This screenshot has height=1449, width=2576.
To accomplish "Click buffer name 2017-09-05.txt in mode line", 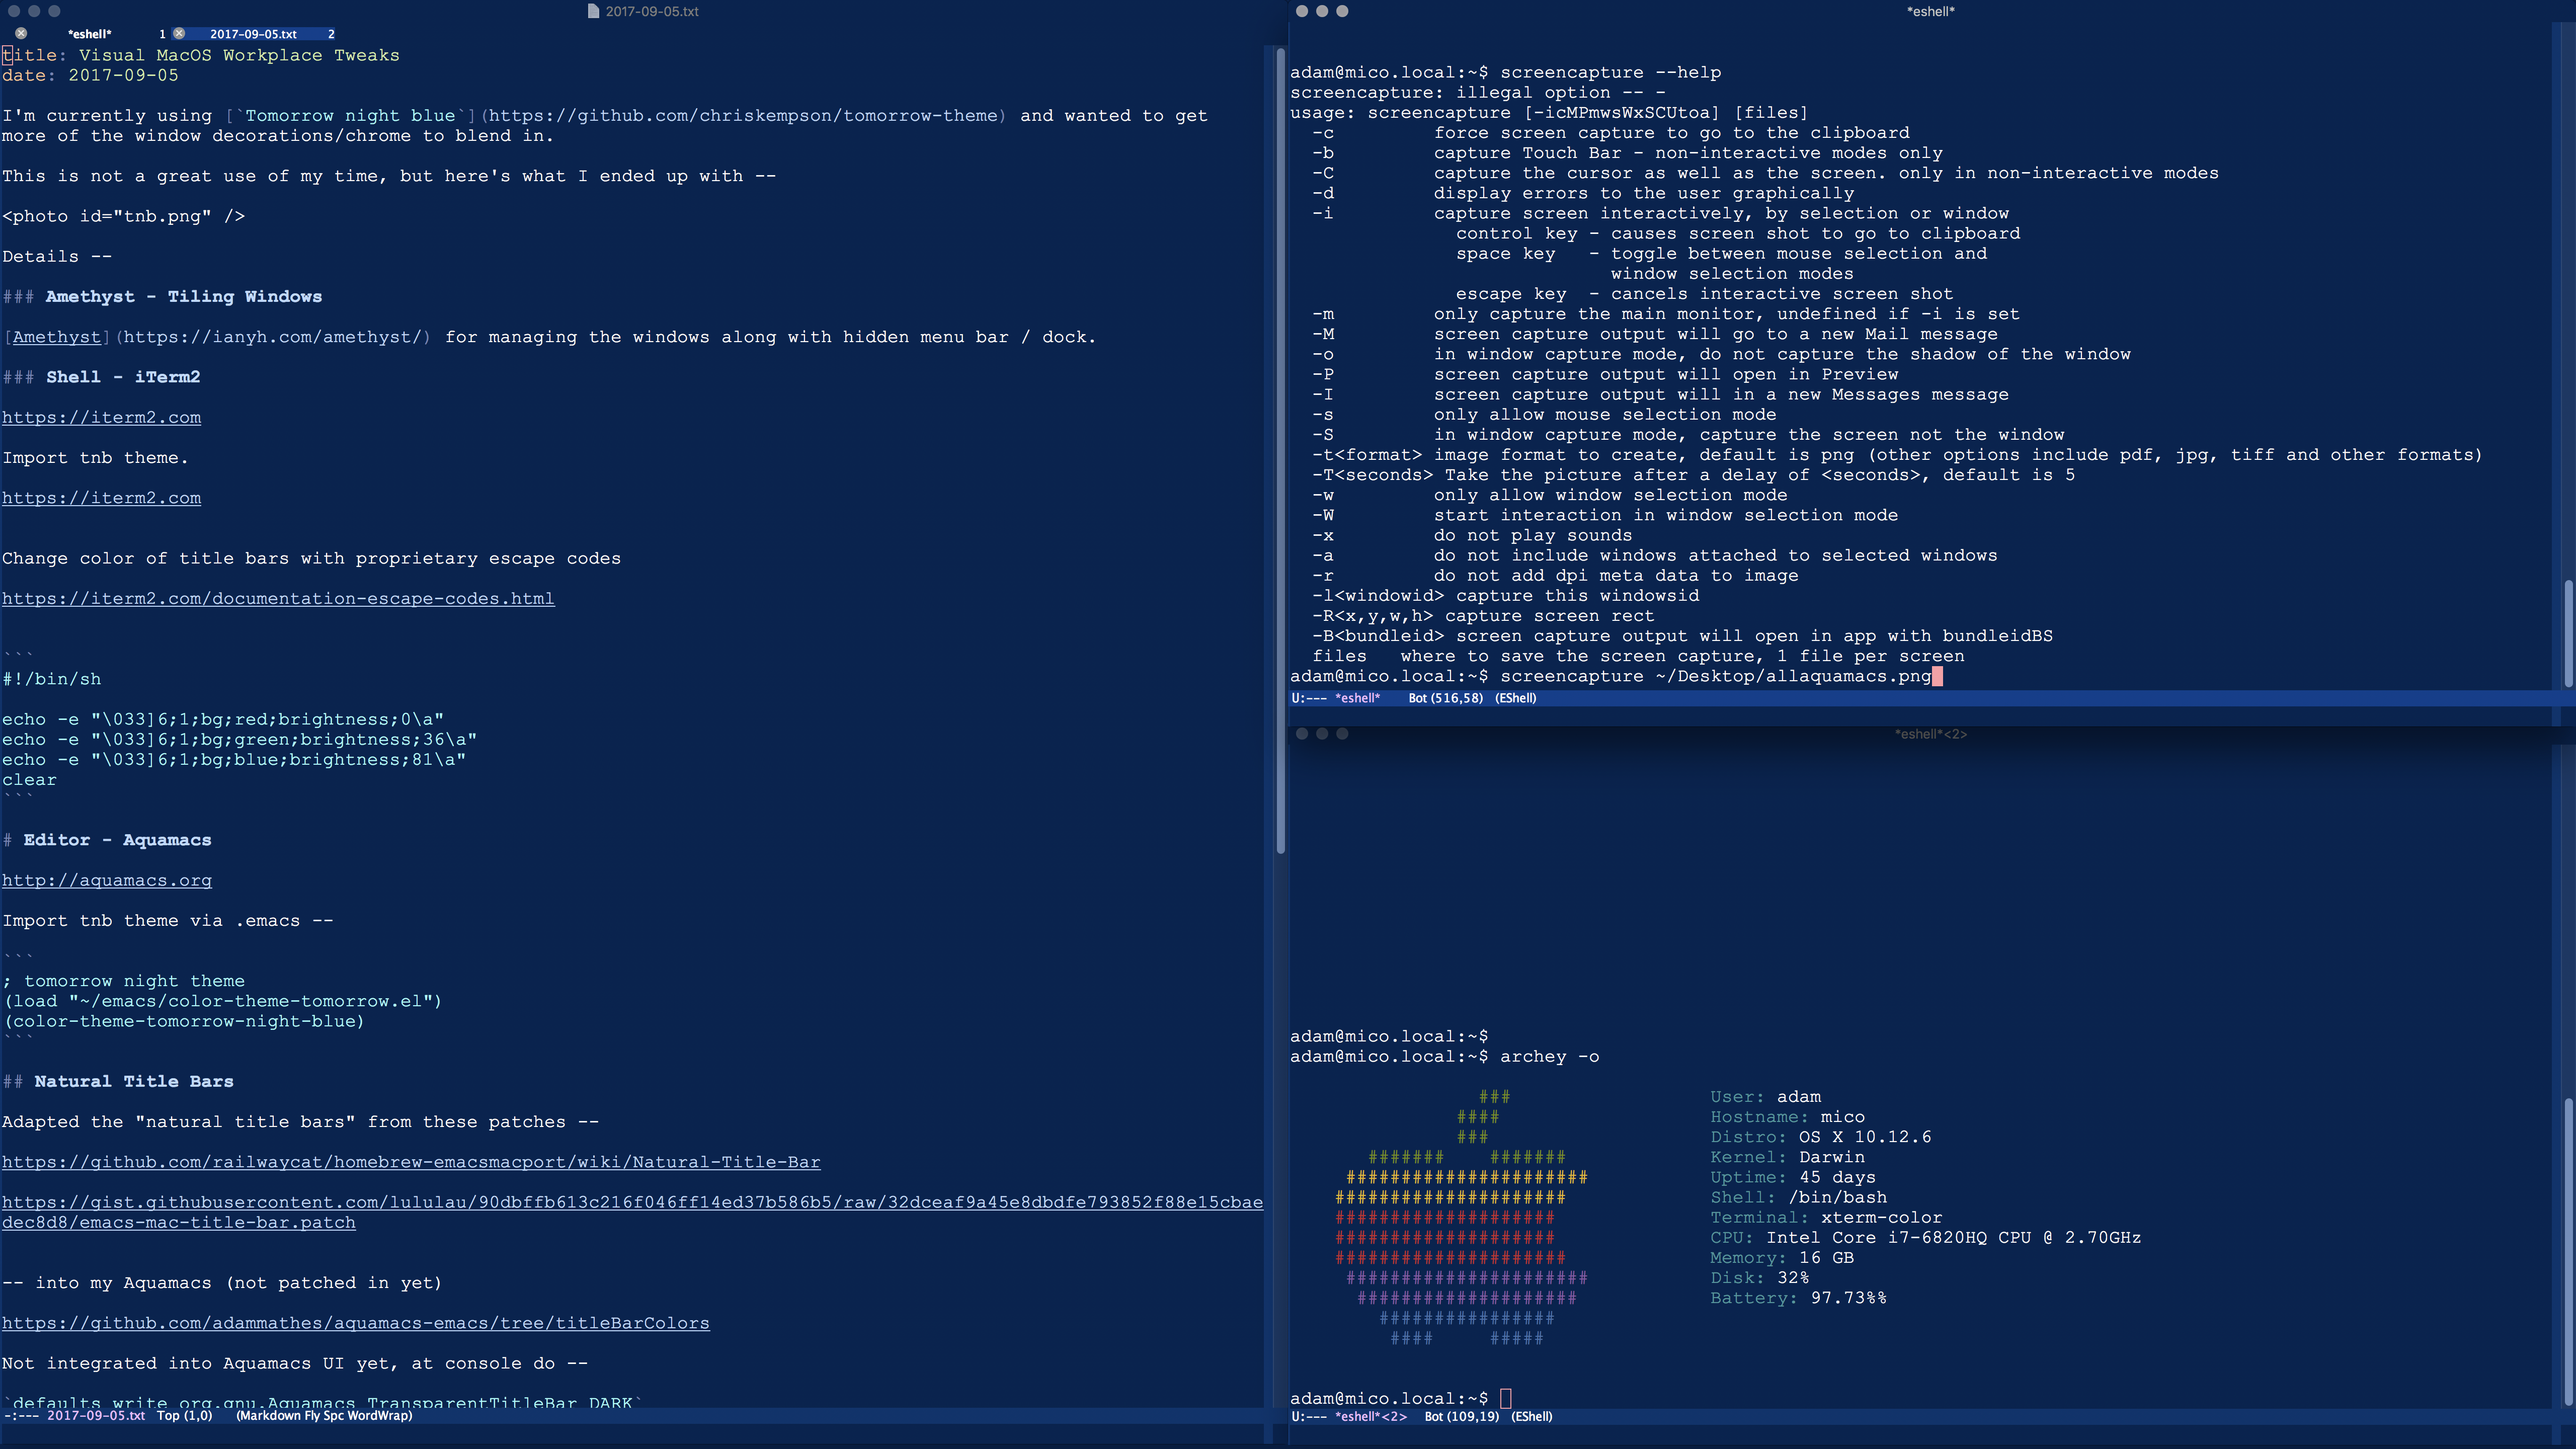I will [96, 1415].
